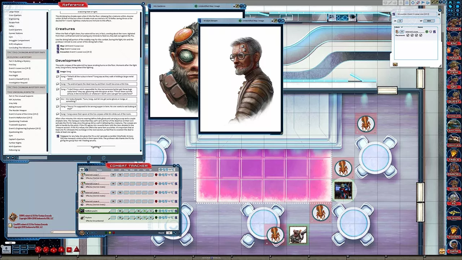Screen dimensions: 462x260
Task: Toggle the last Placement checkmark in Encounter window
Action: click(421, 35)
